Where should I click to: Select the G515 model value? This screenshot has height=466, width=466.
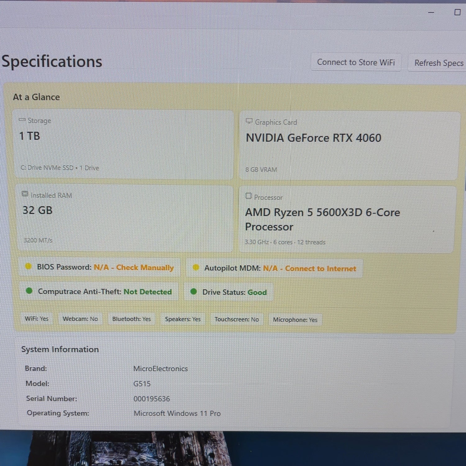(142, 384)
